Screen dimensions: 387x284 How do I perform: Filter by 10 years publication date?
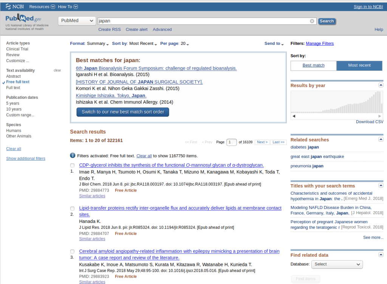pyautogui.click(x=14, y=109)
